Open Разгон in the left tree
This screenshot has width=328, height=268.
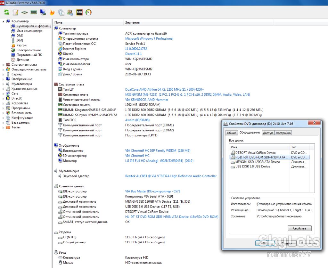pyautogui.click(x=21, y=45)
